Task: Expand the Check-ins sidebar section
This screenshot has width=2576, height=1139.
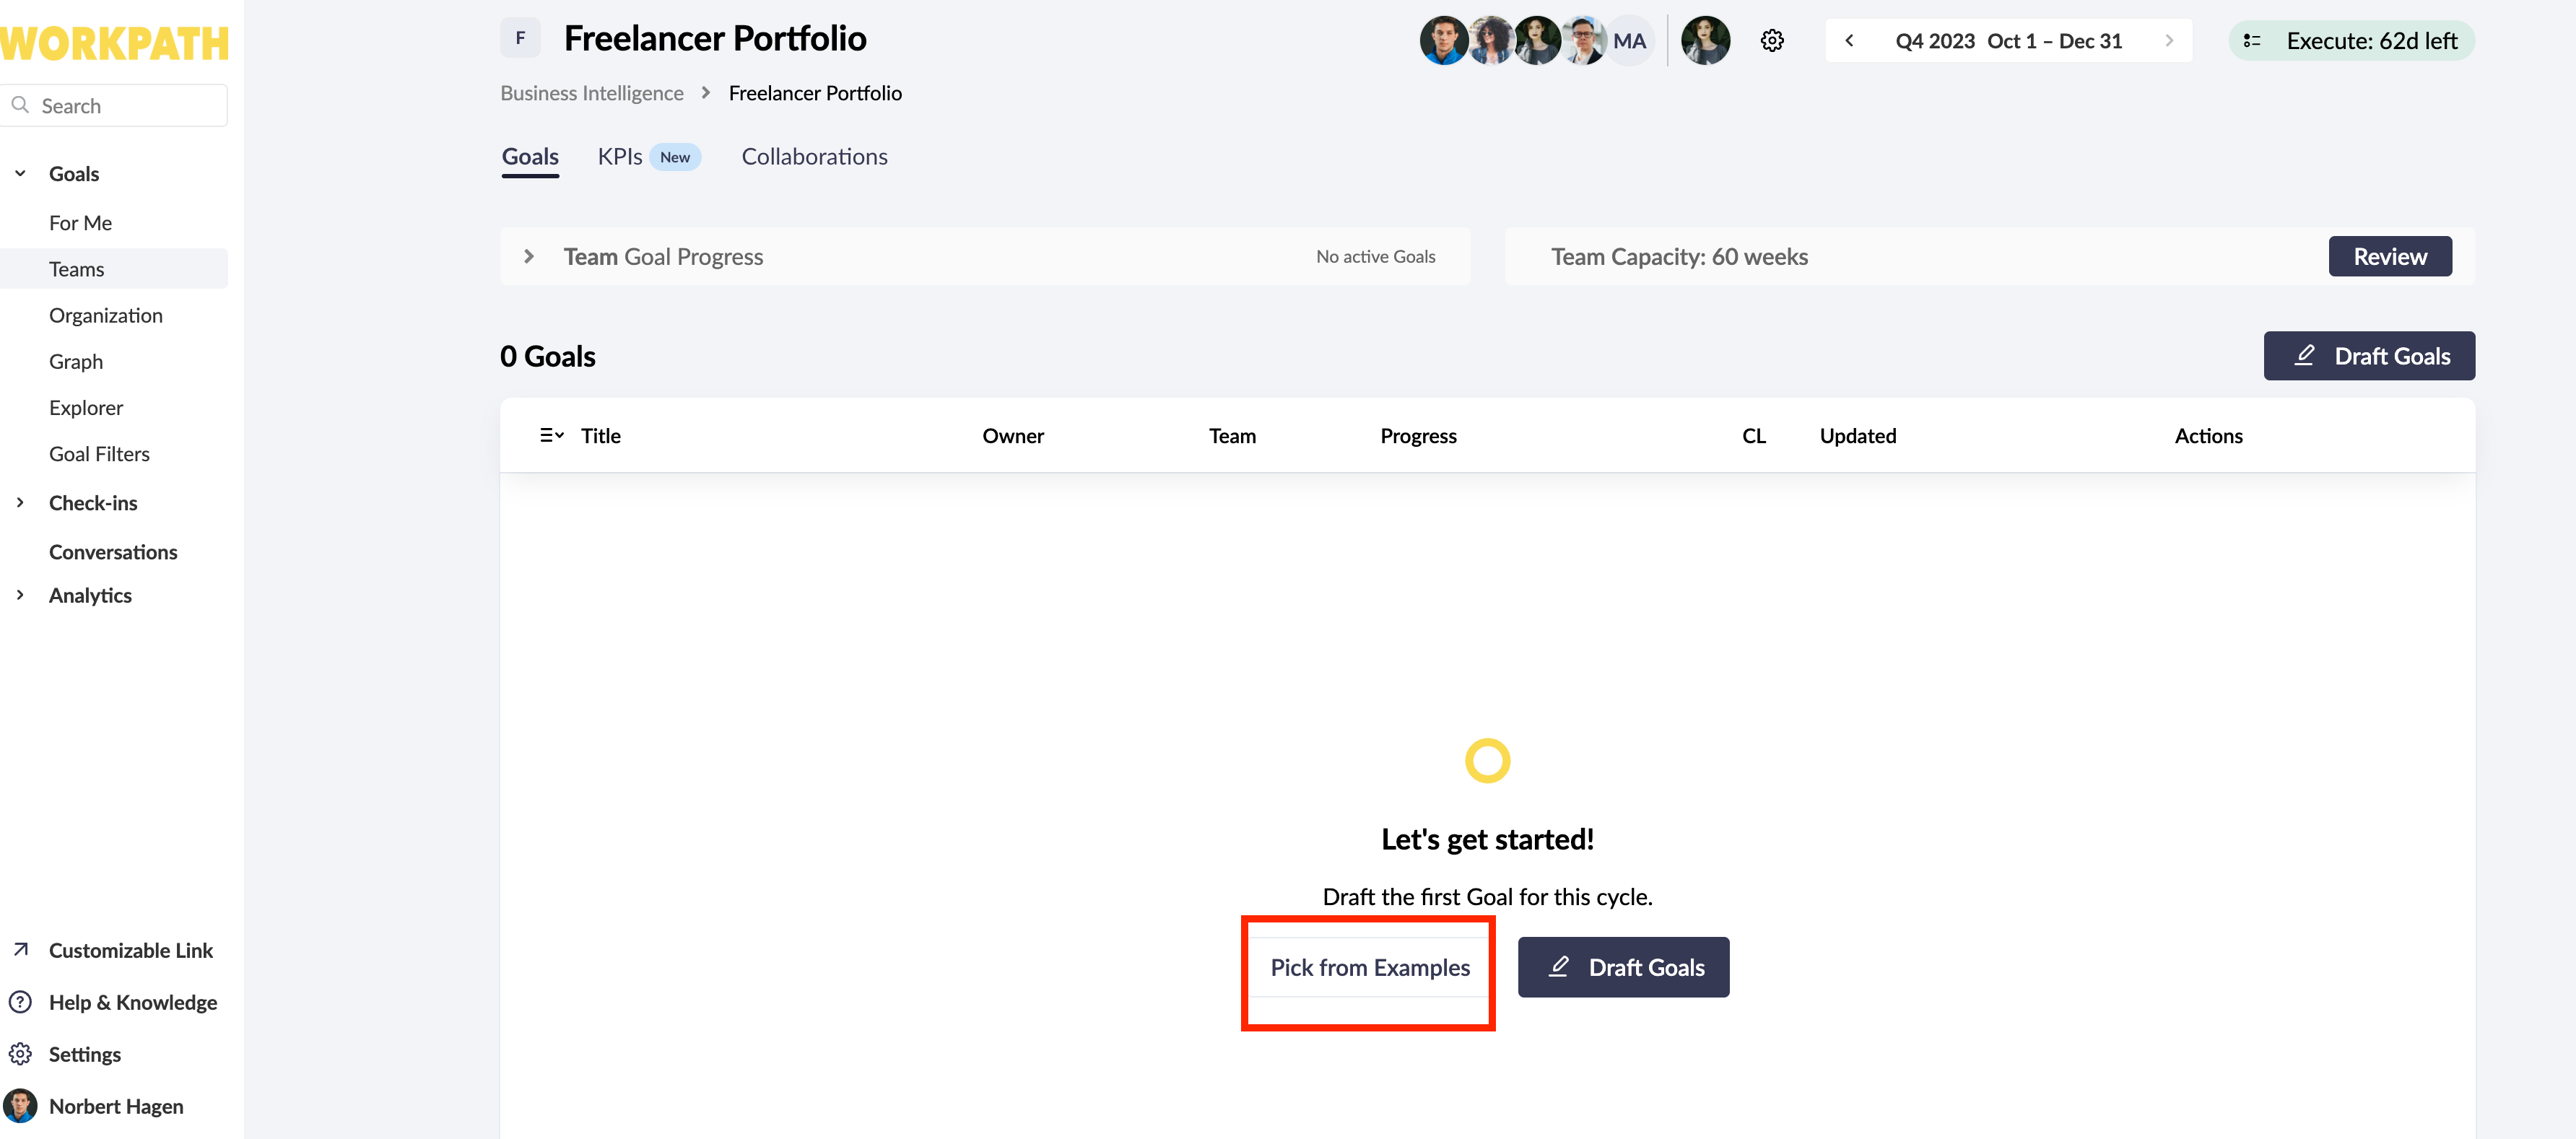Action: [20, 502]
